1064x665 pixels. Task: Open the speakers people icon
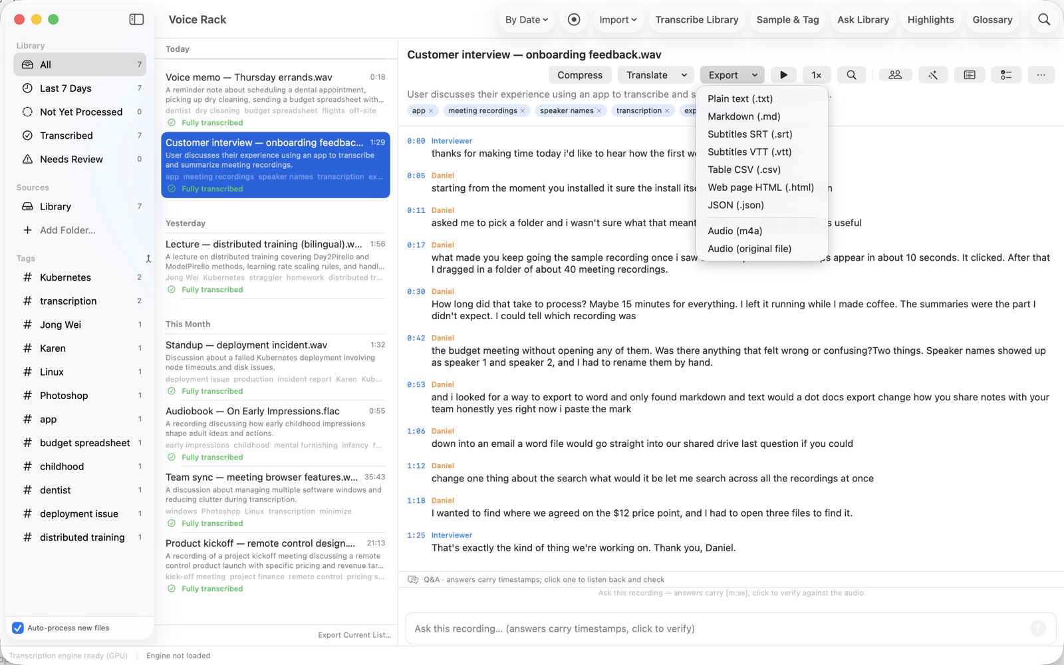point(895,75)
